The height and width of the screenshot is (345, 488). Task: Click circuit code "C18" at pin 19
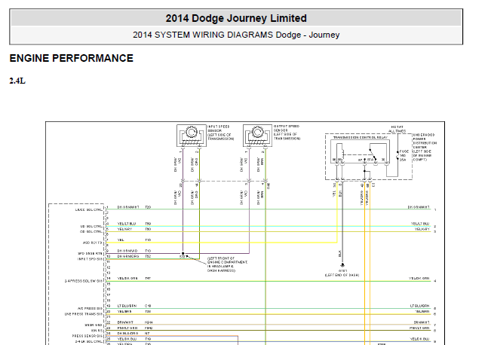[148, 306]
